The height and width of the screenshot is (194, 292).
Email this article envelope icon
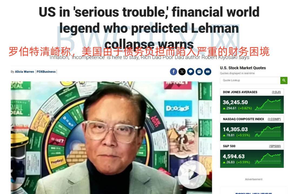pos(208,72)
